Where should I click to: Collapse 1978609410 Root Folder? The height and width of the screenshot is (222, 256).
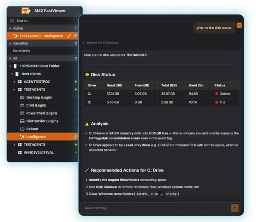pyautogui.click(x=10, y=66)
